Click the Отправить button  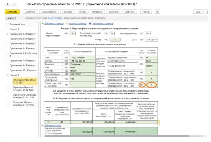coord(97,12)
